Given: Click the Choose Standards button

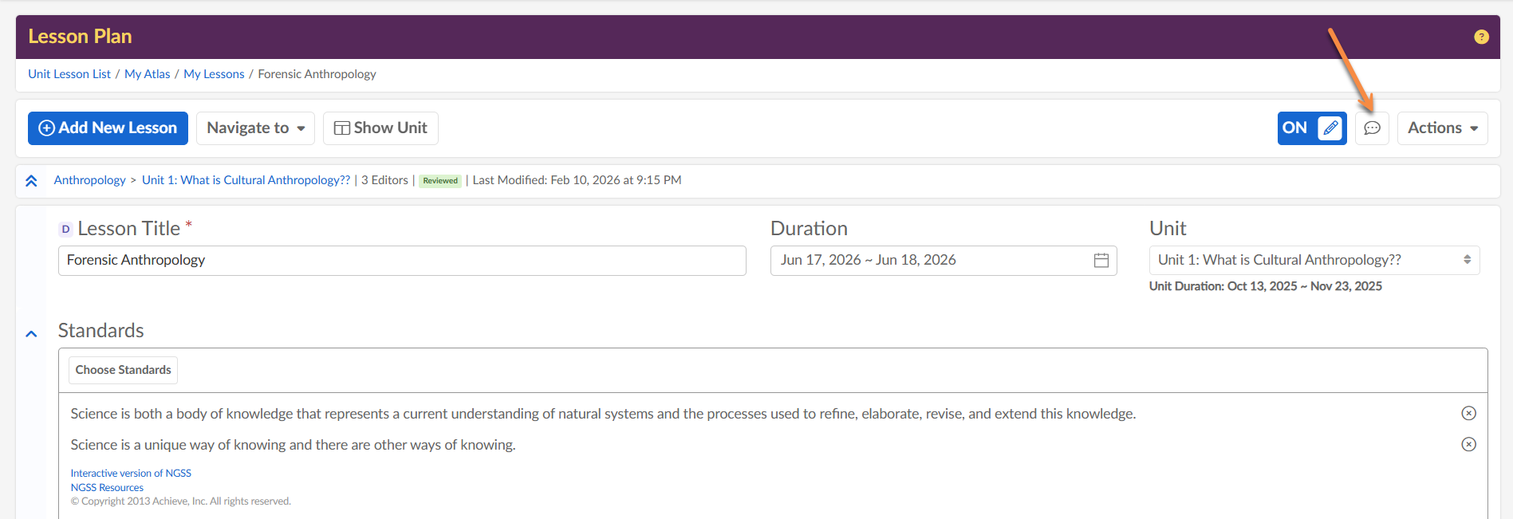Looking at the screenshot, I should [123, 370].
